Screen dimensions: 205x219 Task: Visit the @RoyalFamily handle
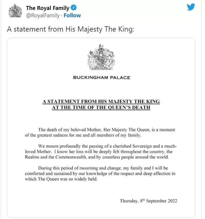43,15
